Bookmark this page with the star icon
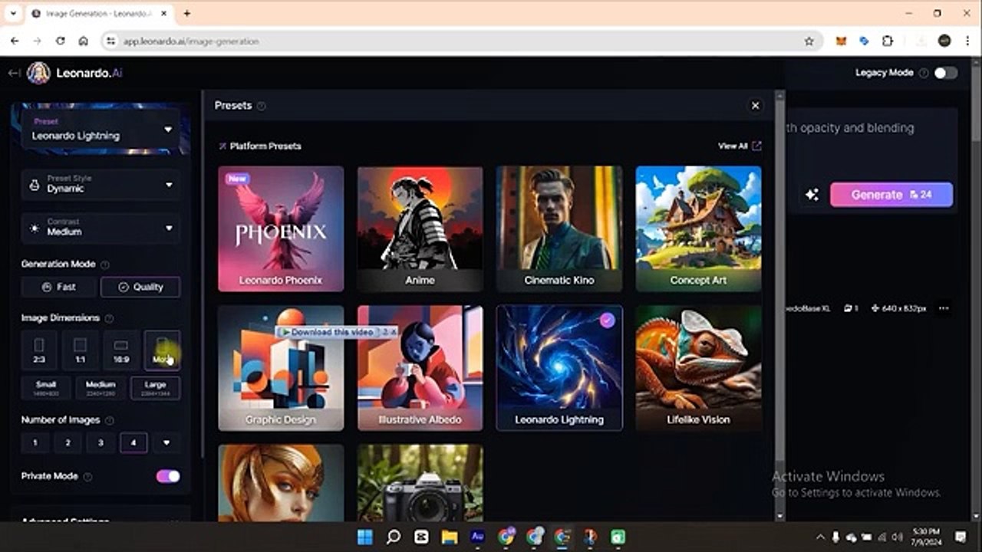 pos(809,41)
